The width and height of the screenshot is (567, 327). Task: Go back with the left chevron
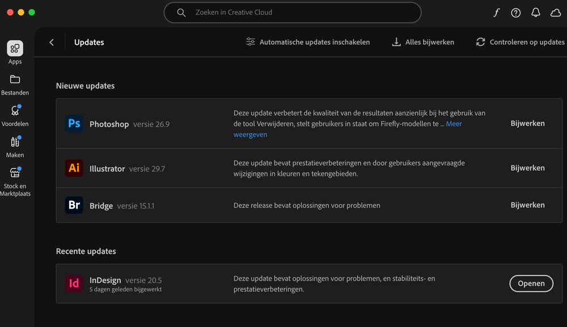(52, 43)
